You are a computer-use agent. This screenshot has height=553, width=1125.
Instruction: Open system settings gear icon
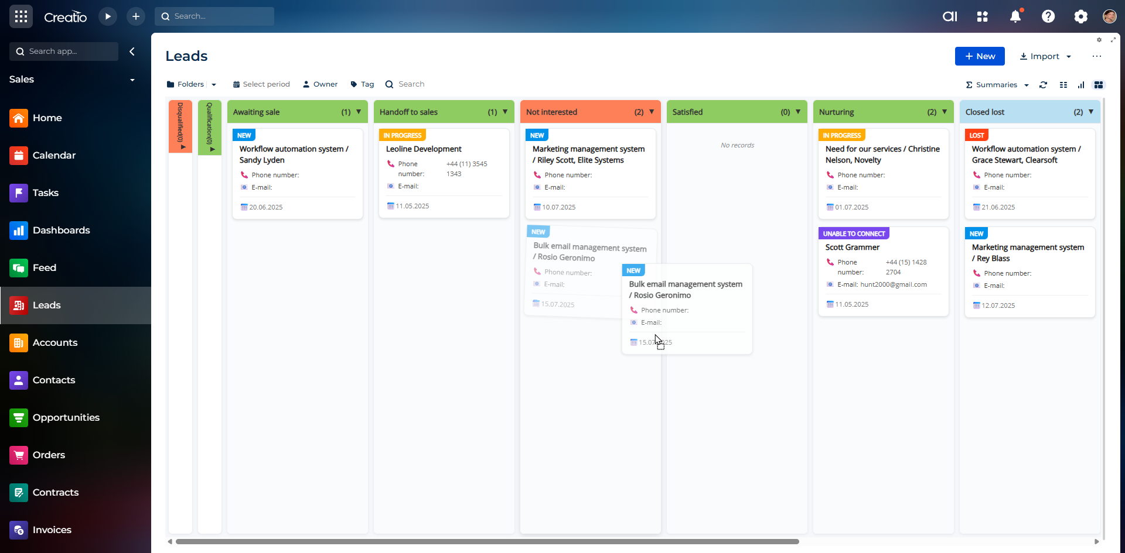pyautogui.click(x=1081, y=16)
